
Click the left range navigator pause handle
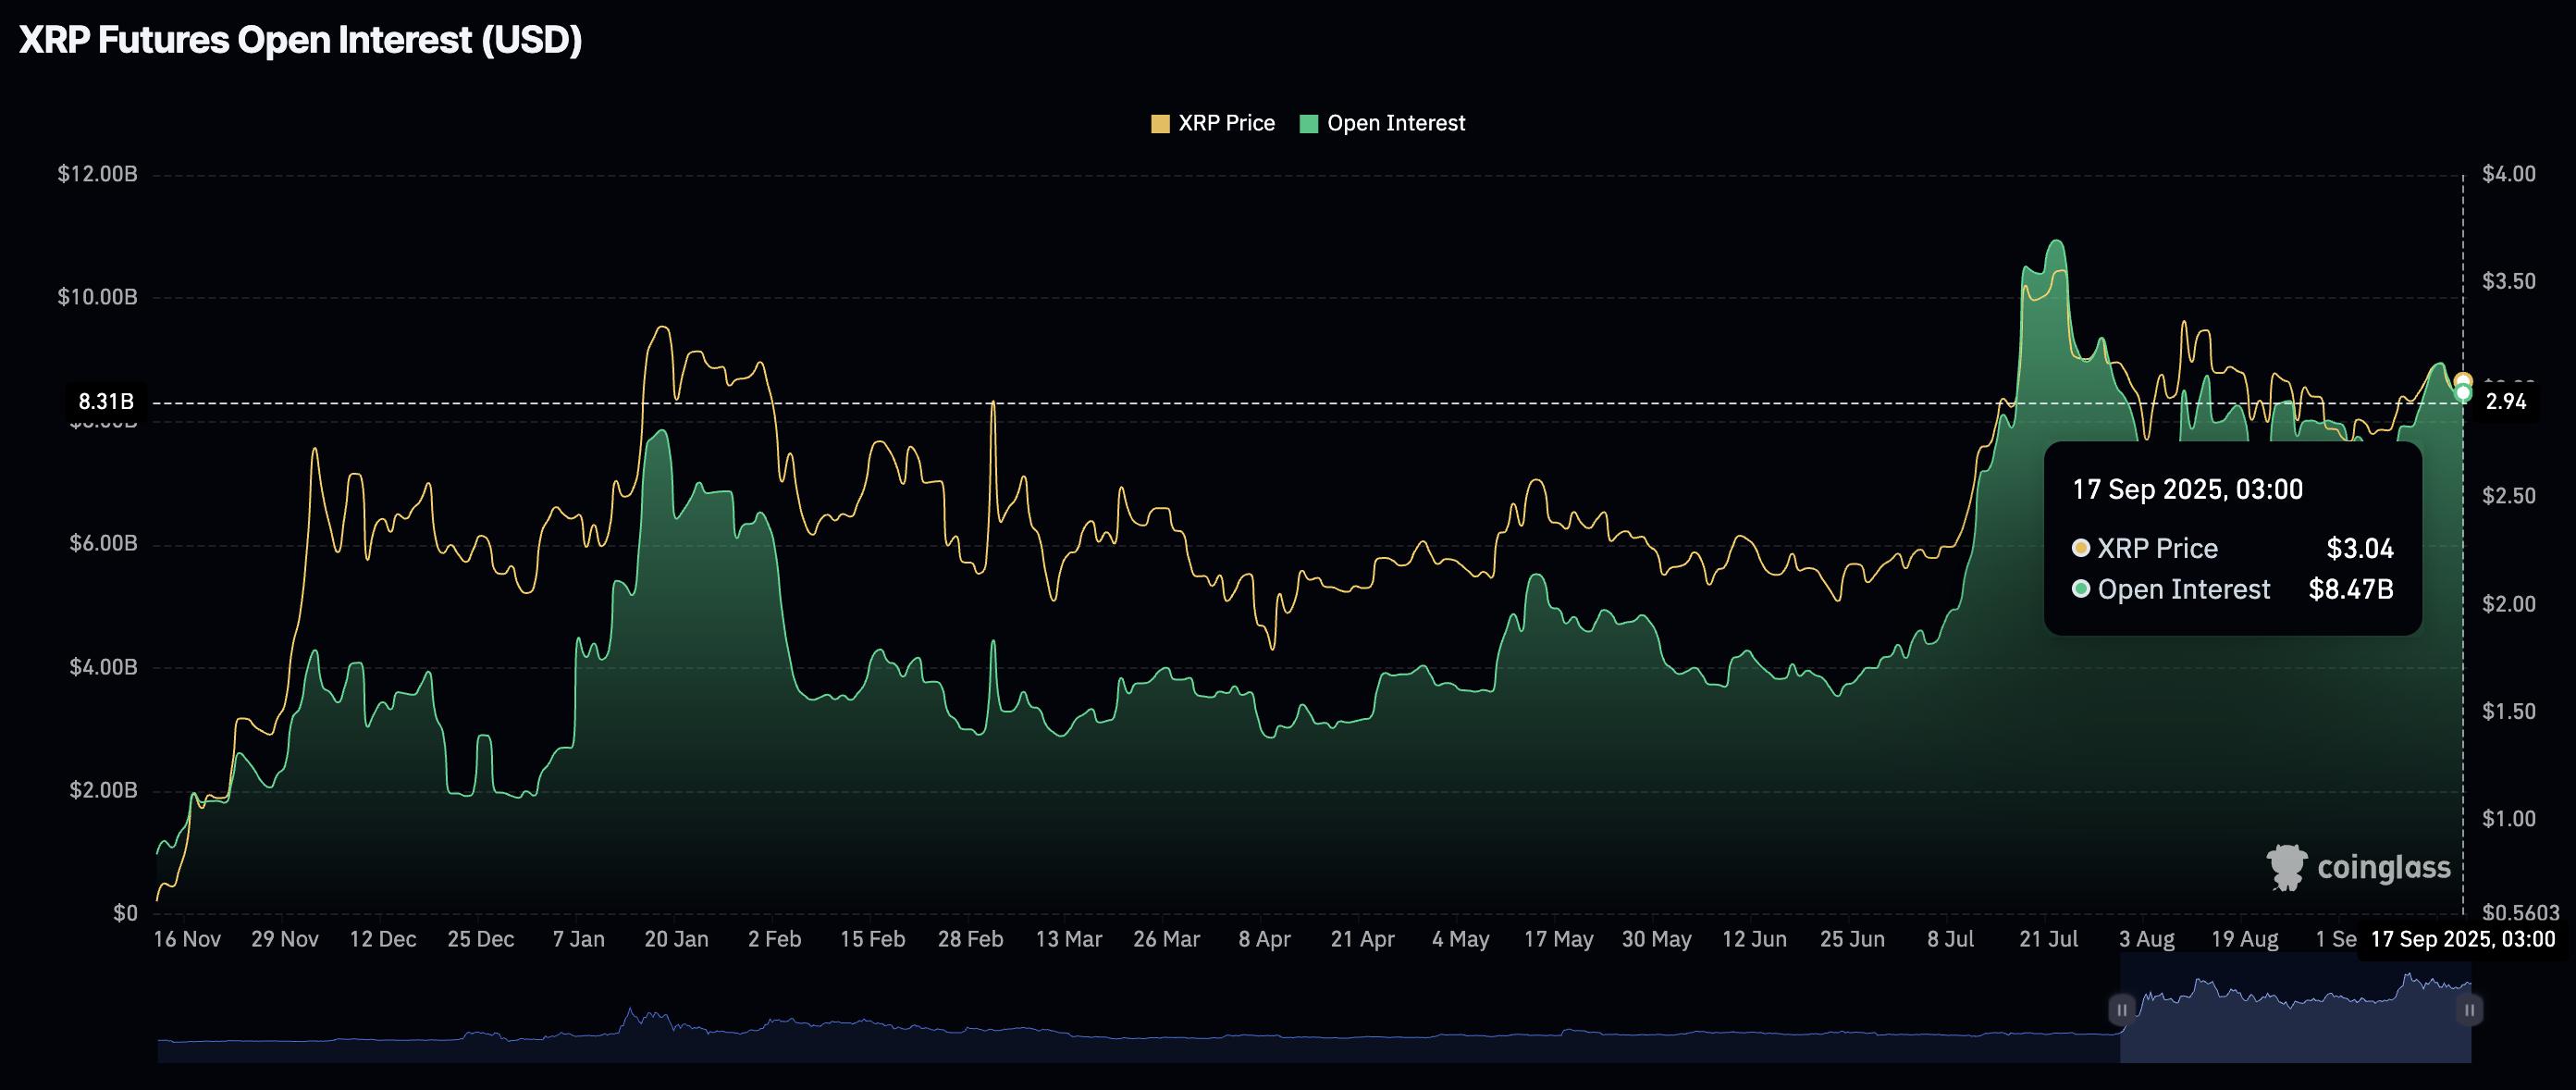2121,1010
